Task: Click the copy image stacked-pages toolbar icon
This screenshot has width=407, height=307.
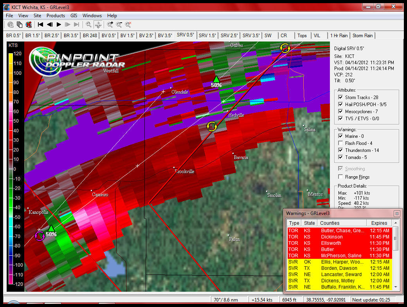Action: 20,25
